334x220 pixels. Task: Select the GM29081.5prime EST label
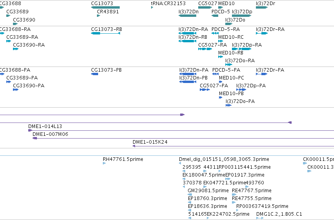(208, 191)
